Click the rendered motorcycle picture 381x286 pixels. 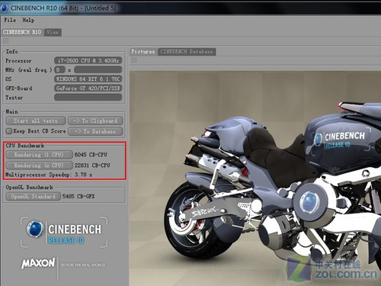click(x=255, y=178)
